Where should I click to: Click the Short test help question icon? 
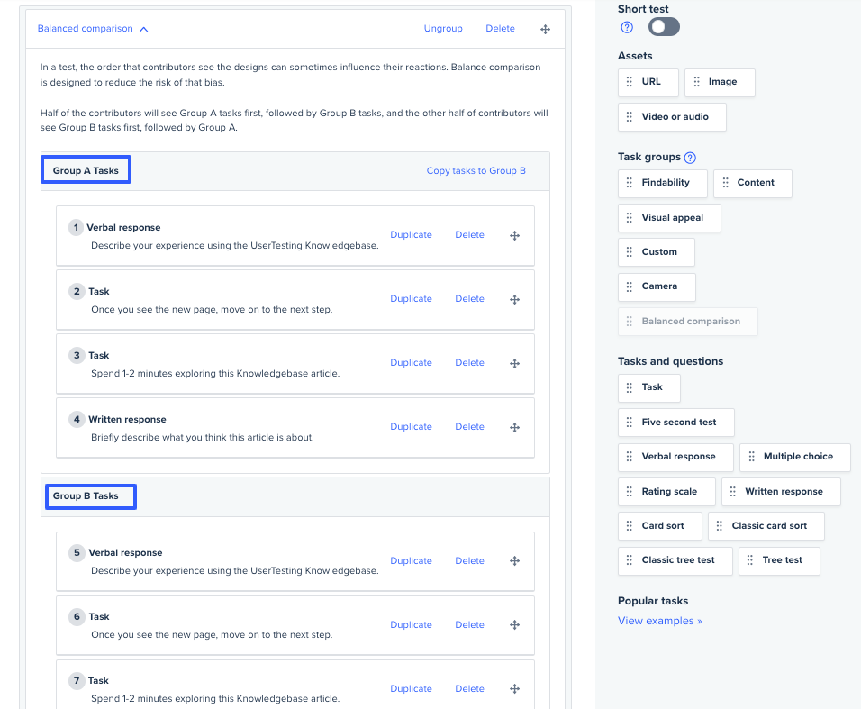pos(627,27)
